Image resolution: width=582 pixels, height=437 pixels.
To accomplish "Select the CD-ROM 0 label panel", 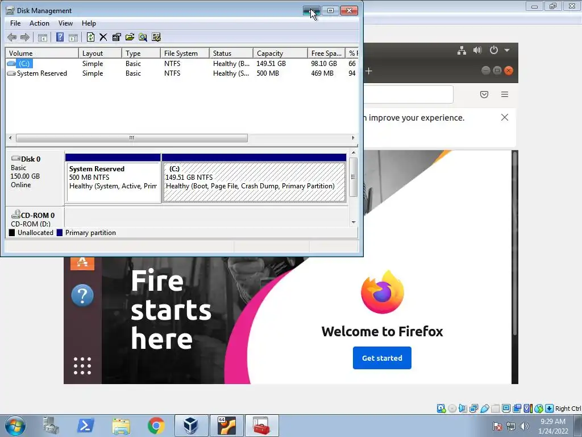I will click(x=35, y=217).
